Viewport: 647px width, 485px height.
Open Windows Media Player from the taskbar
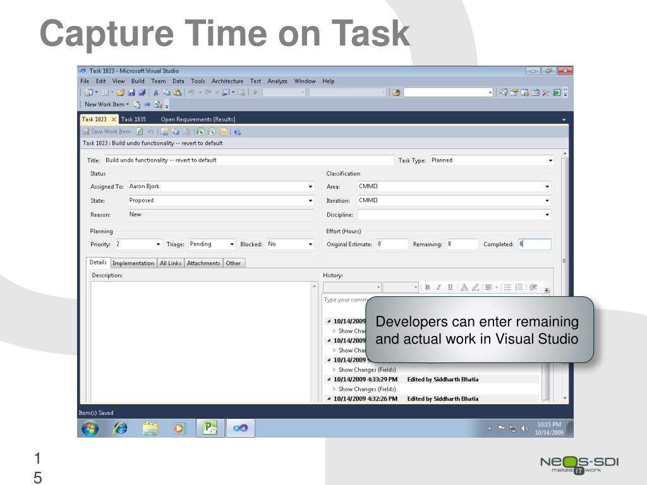tap(179, 429)
